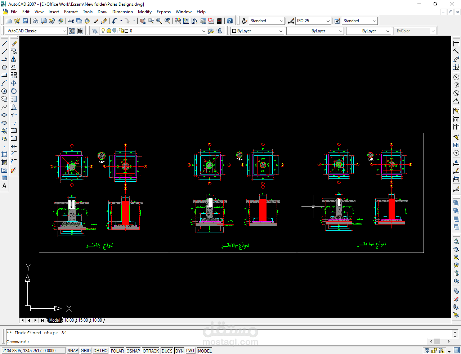461x354 pixels.
Task: Open the Standard table style dropdown
Action: pyautogui.click(x=360, y=21)
